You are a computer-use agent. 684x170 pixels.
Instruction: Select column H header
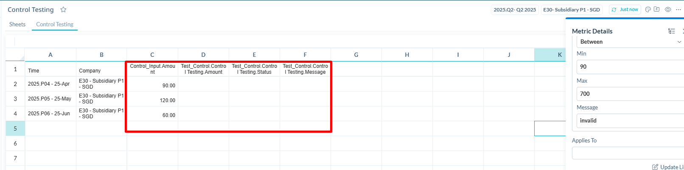[407, 55]
